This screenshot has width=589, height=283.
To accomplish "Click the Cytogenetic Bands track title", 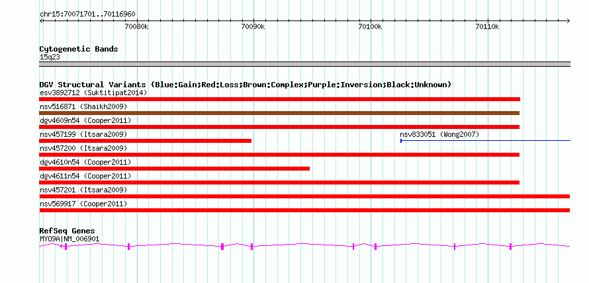I will pos(79,49).
